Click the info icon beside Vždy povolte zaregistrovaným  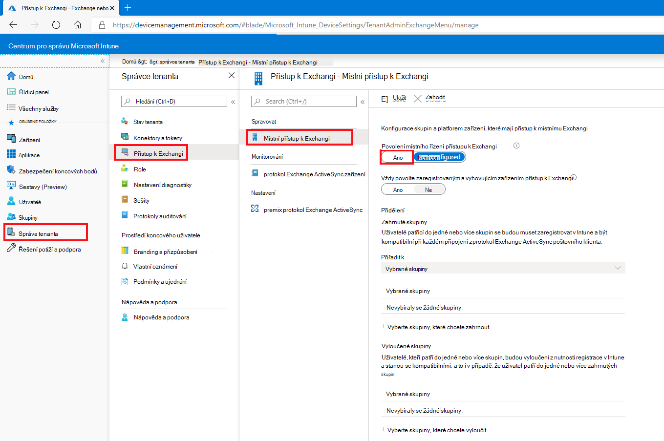[x=574, y=177]
